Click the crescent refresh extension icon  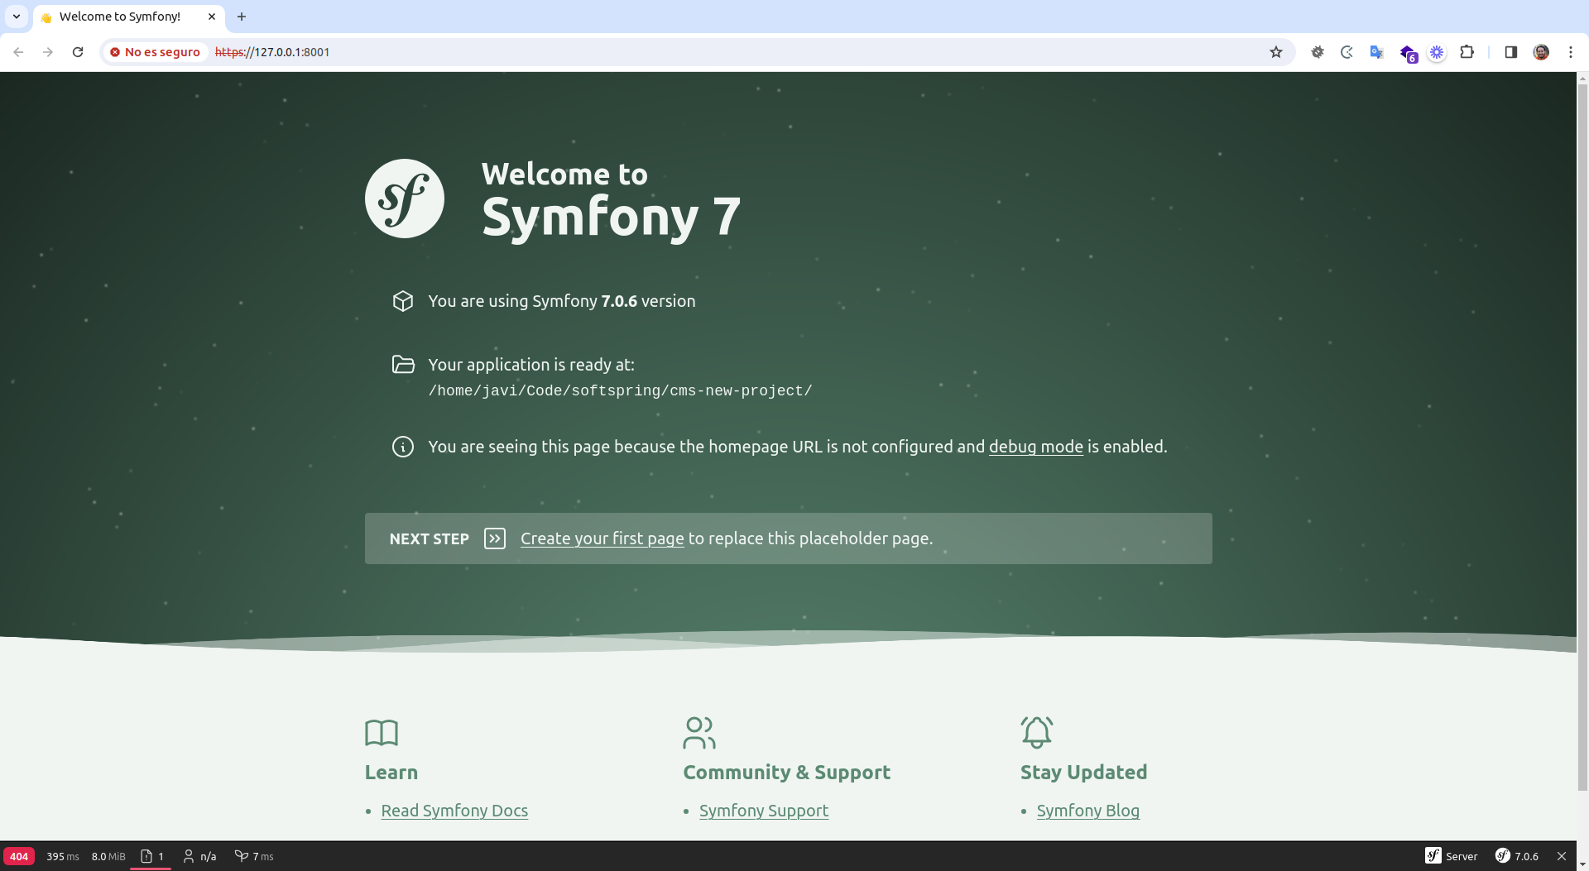coord(1347,52)
